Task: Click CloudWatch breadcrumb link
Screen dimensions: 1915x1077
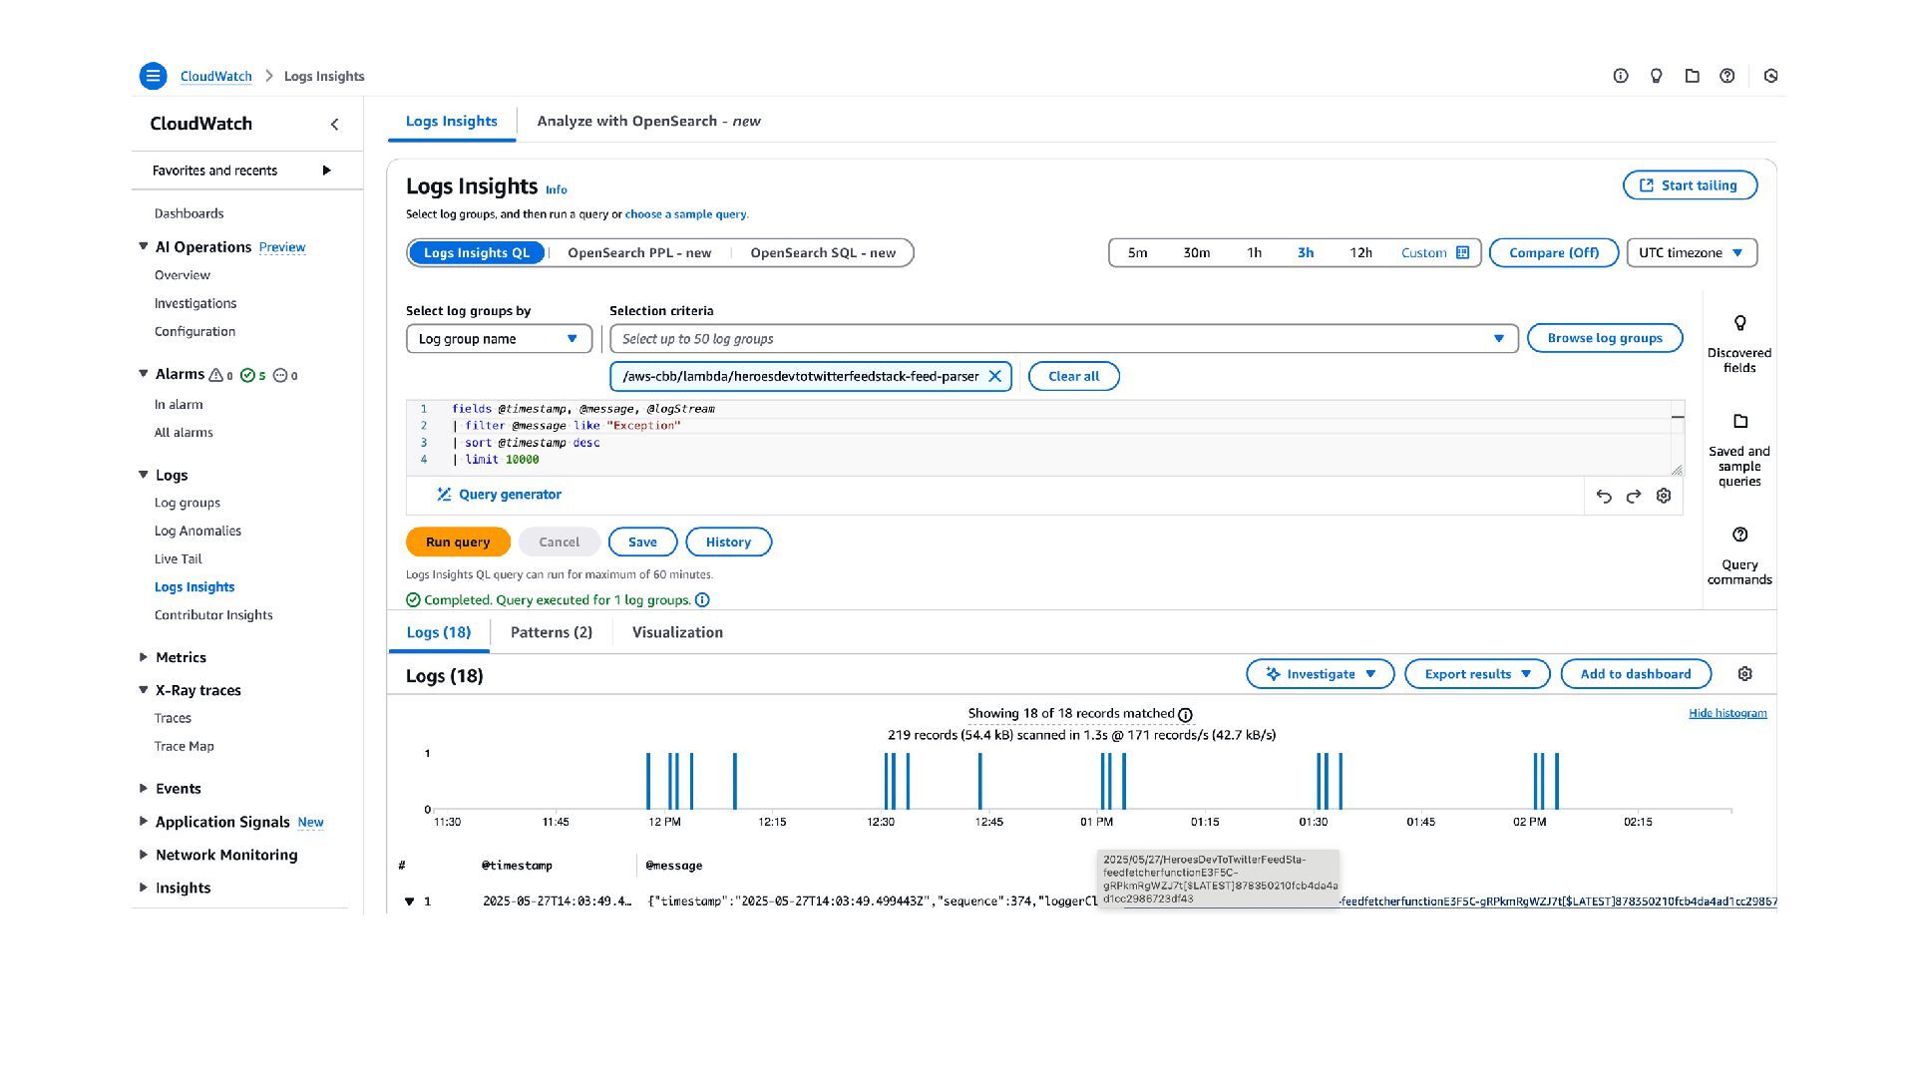Action: (215, 76)
